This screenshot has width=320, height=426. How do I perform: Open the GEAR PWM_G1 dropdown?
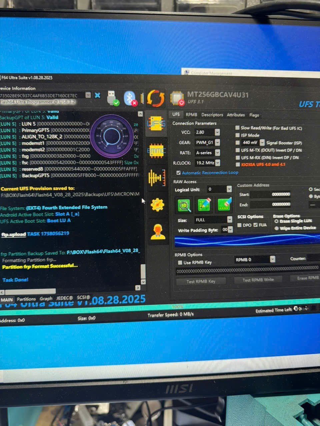coord(217,142)
